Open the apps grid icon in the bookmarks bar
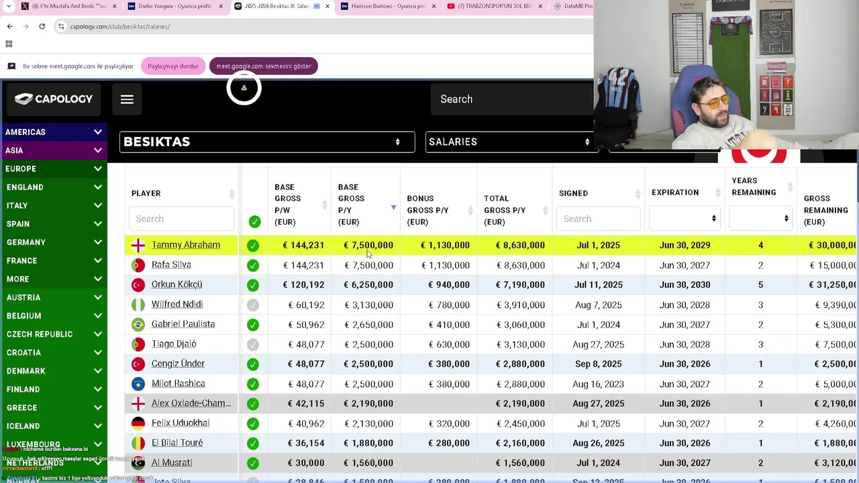The width and height of the screenshot is (859, 483). [9, 44]
